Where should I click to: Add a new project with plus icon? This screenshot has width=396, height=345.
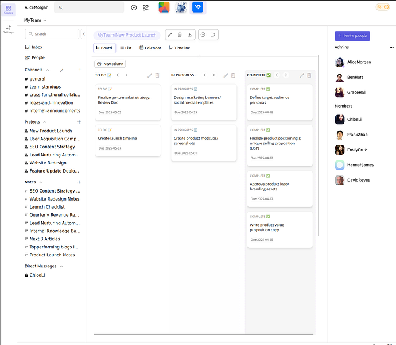(79, 122)
